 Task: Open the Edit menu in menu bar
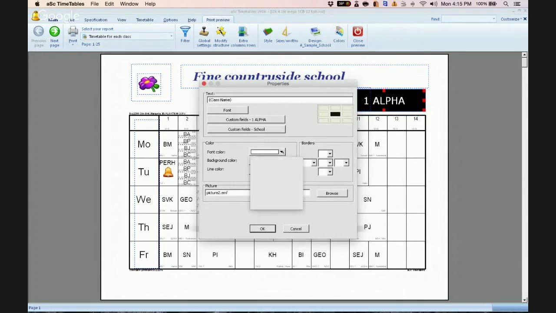109,4
